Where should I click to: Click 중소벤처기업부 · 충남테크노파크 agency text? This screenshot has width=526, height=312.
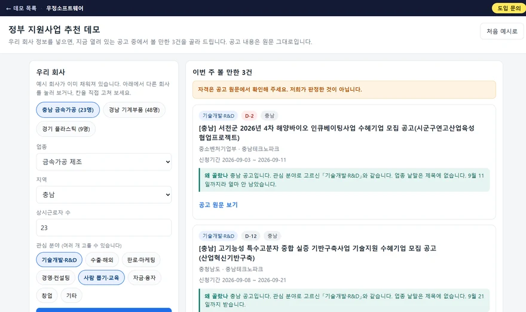click(x=239, y=149)
